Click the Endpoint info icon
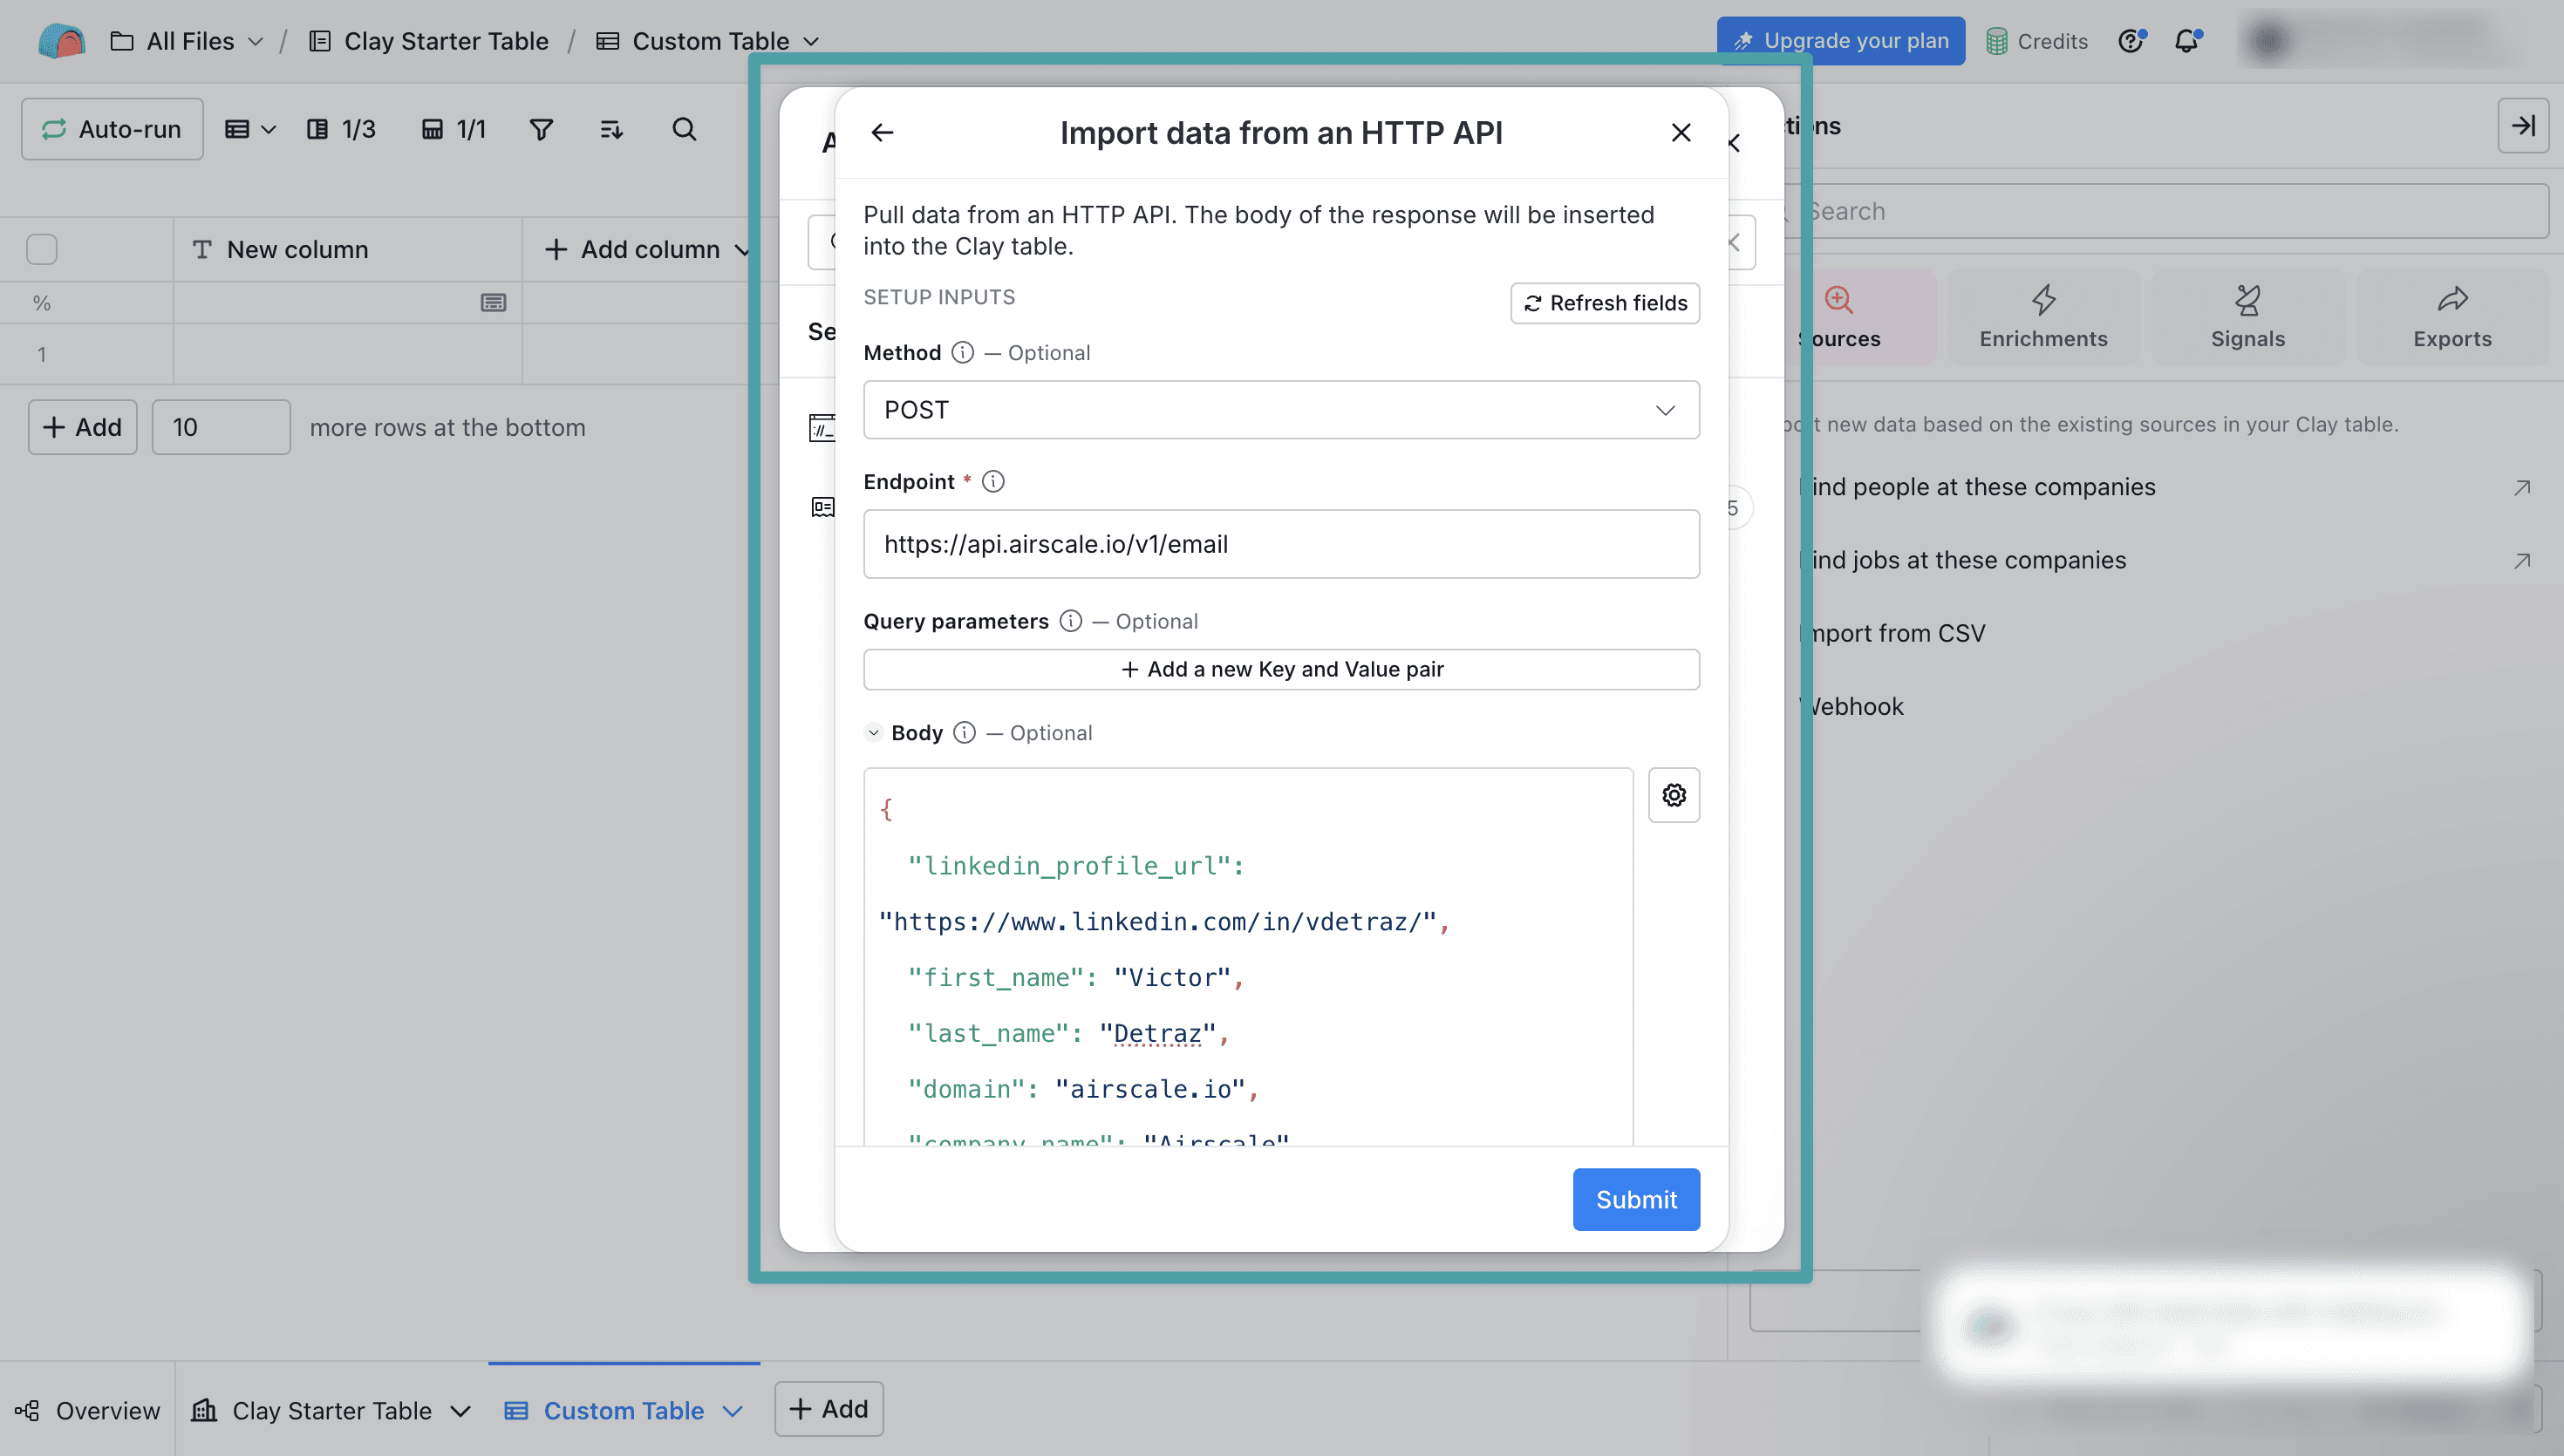This screenshot has width=2564, height=1456. pos(992,481)
